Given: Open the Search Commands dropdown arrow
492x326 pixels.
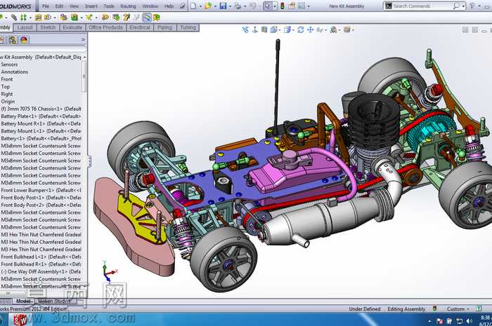Looking at the screenshot, I should click(463, 6).
